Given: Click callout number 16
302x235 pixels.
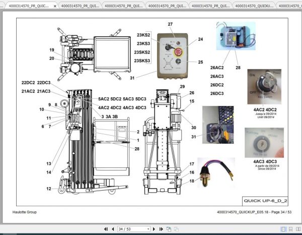Looking at the screenshot, I should tap(192, 172).
